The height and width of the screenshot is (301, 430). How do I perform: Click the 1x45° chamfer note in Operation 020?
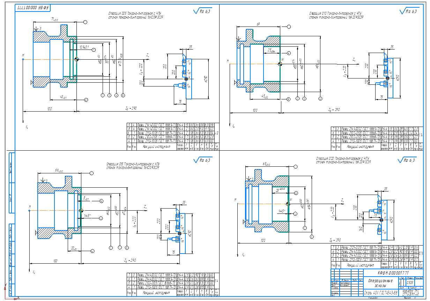(x=282, y=211)
